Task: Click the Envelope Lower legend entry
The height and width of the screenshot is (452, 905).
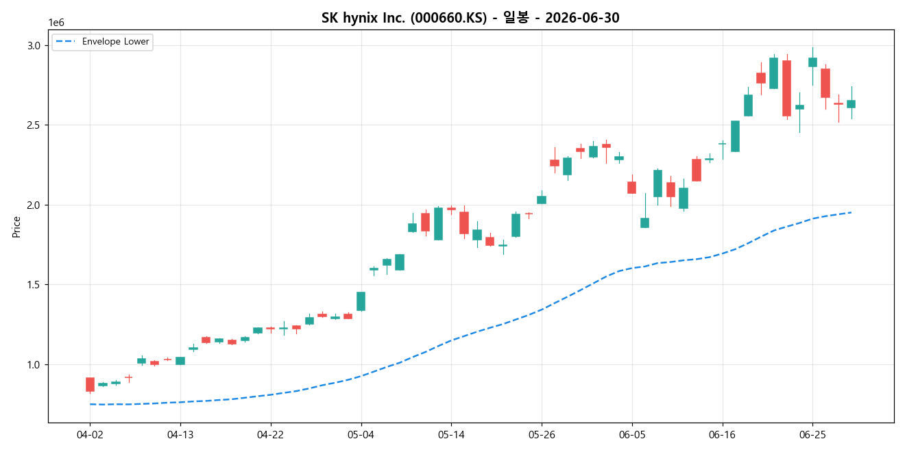Action: click(101, 42)
